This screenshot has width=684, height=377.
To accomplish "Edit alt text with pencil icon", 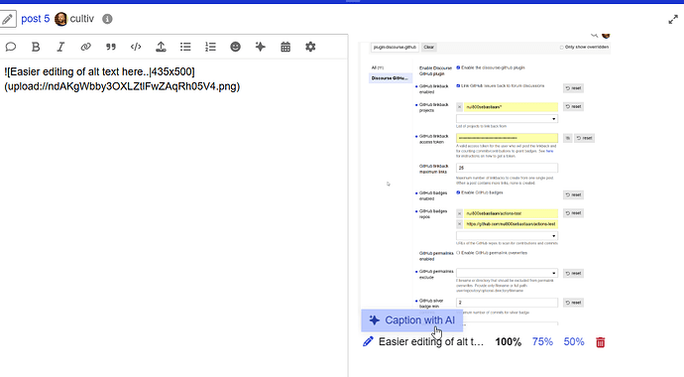I will click(368, 341).
